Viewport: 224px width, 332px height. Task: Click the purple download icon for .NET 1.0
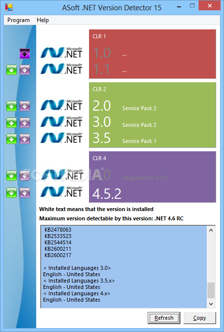coord(25,53)
